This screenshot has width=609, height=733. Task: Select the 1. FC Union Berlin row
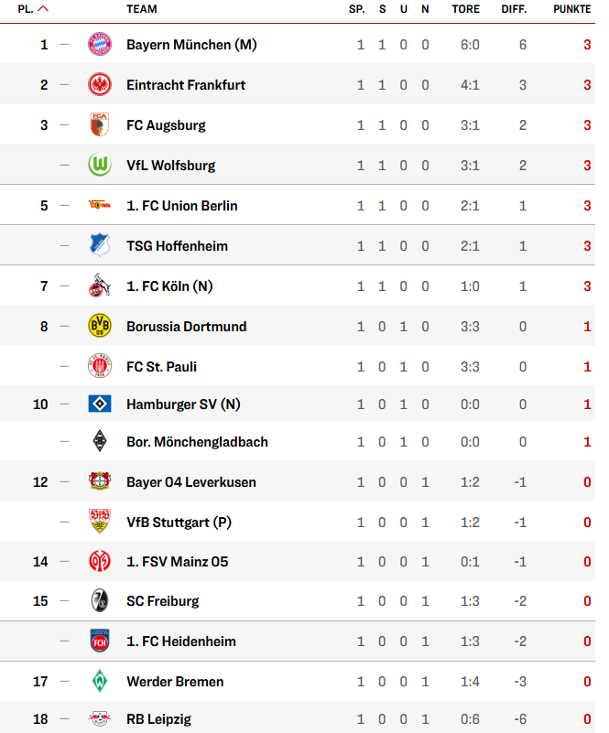tap(298, 205)
